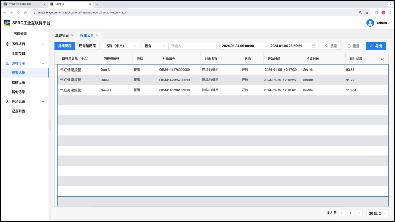Image resolution: width=395 pixels, height=222 pixels.
Task: Open the calendar icon in date range
Action: (314, 46)
